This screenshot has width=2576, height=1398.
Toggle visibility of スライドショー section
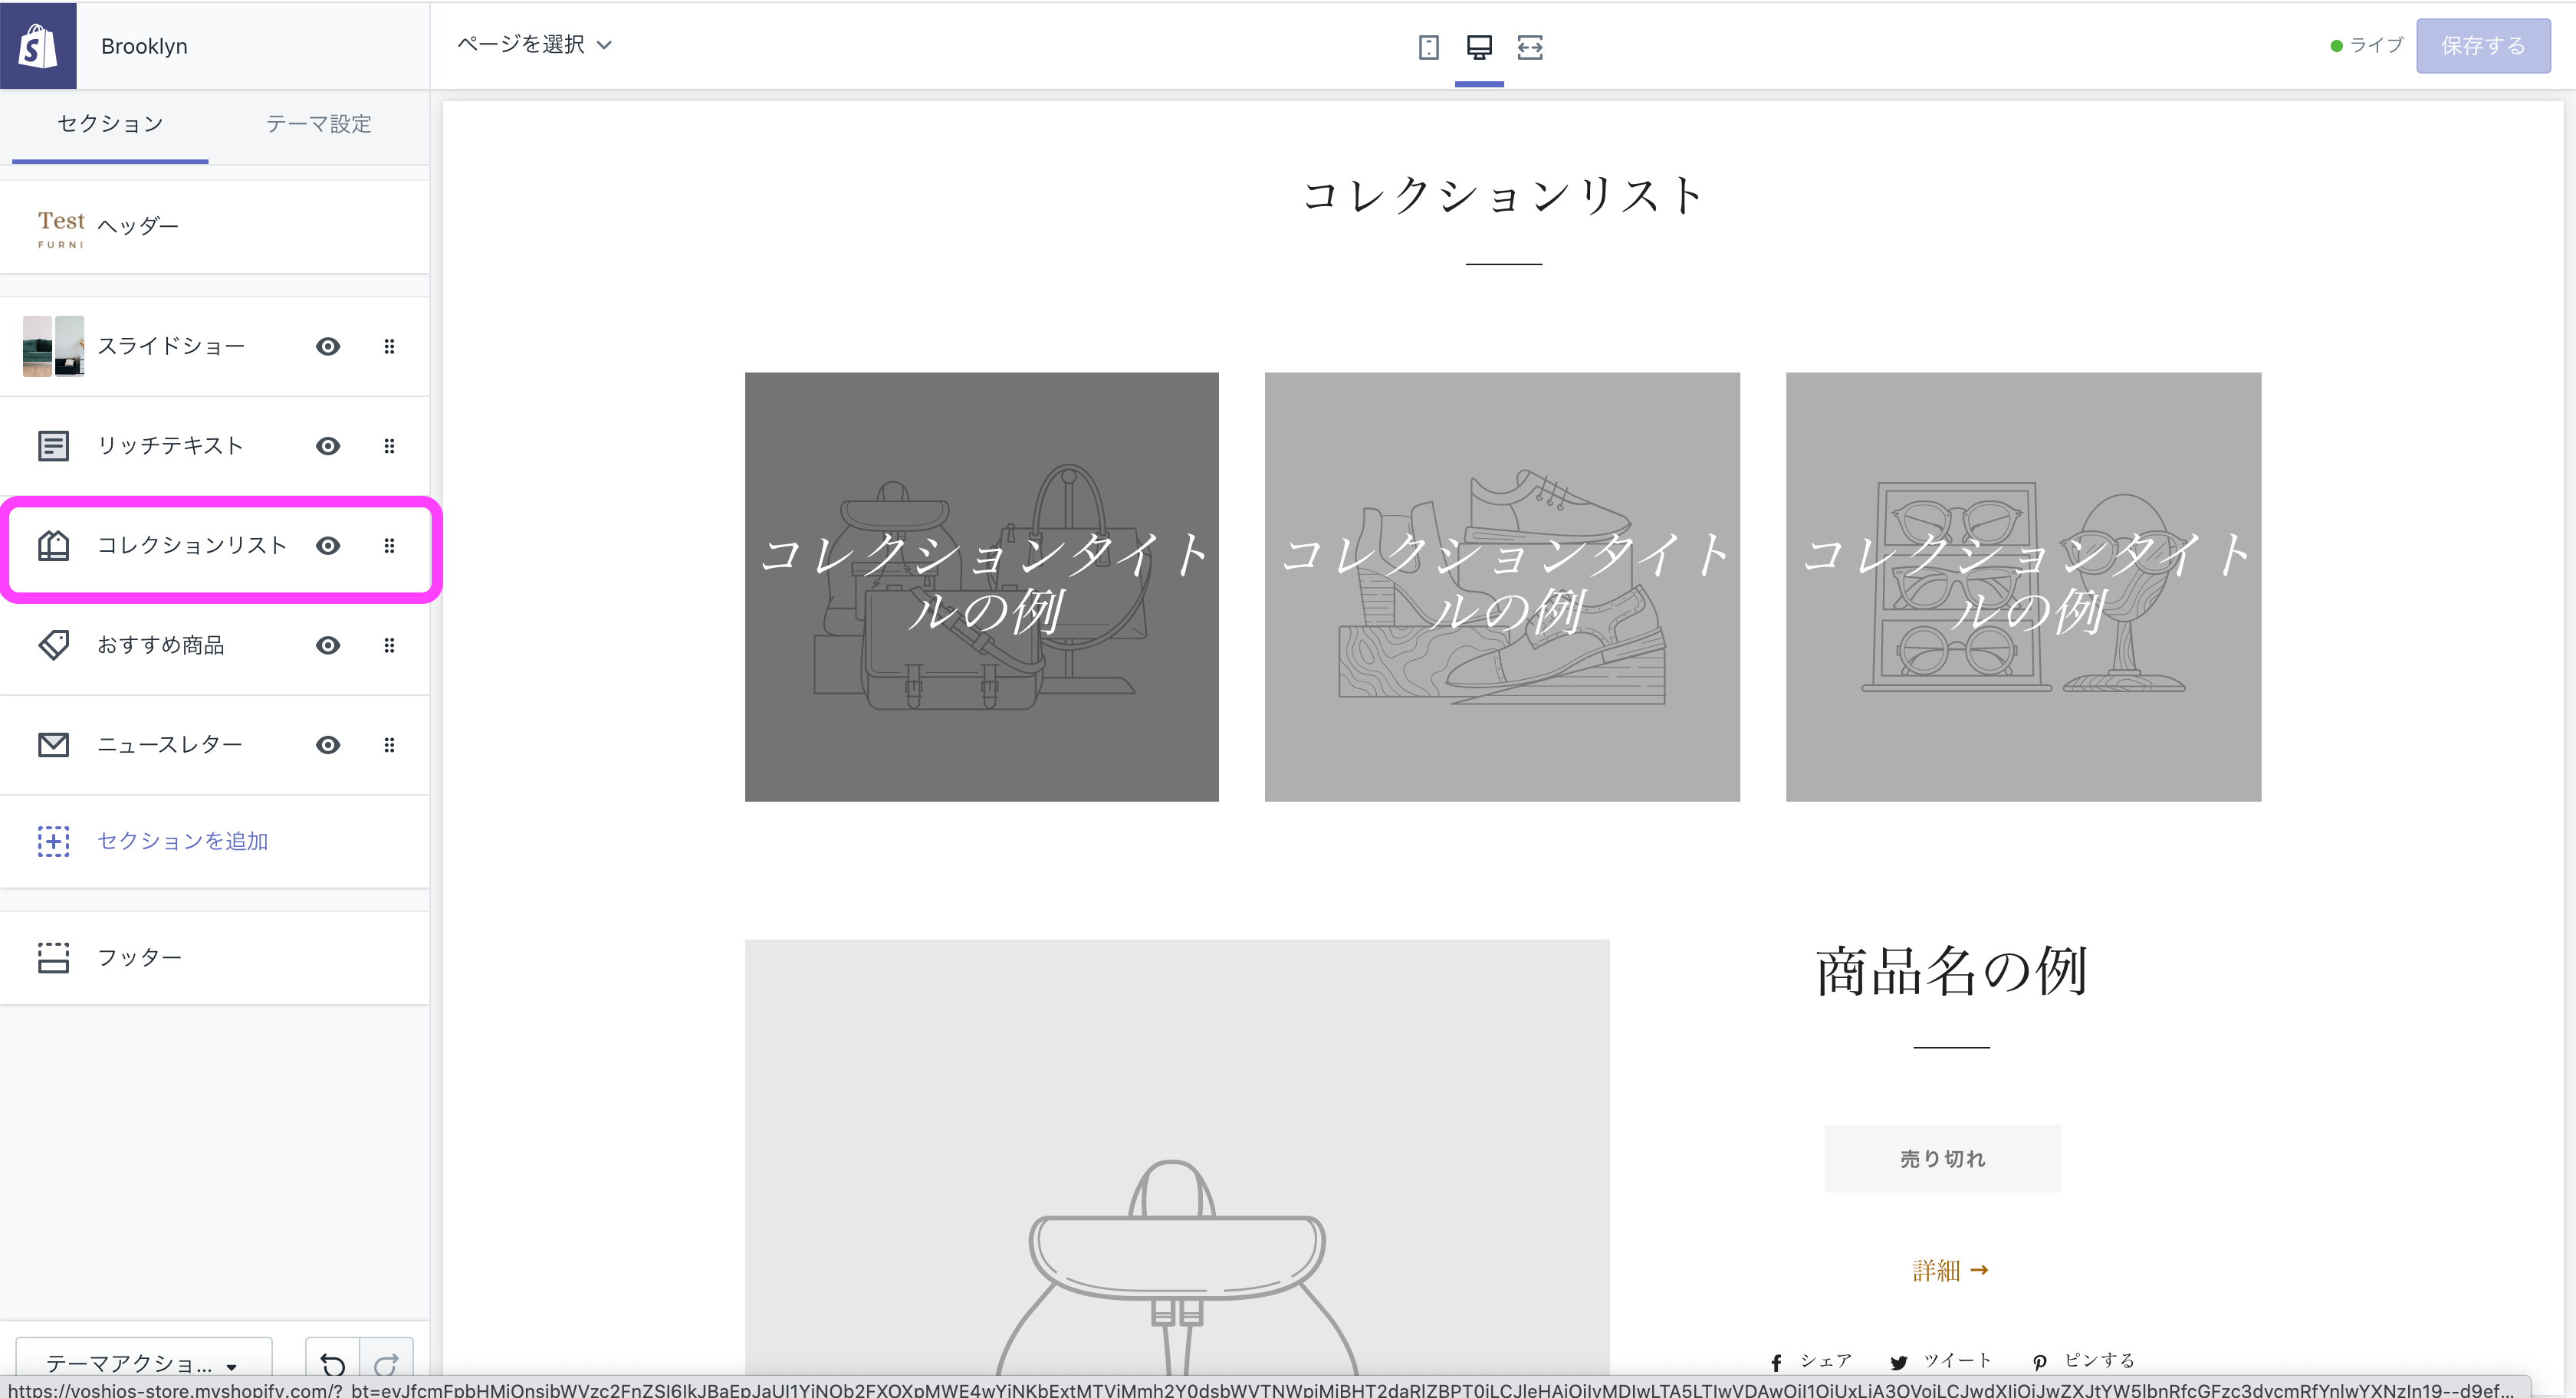tap(327, 346)
